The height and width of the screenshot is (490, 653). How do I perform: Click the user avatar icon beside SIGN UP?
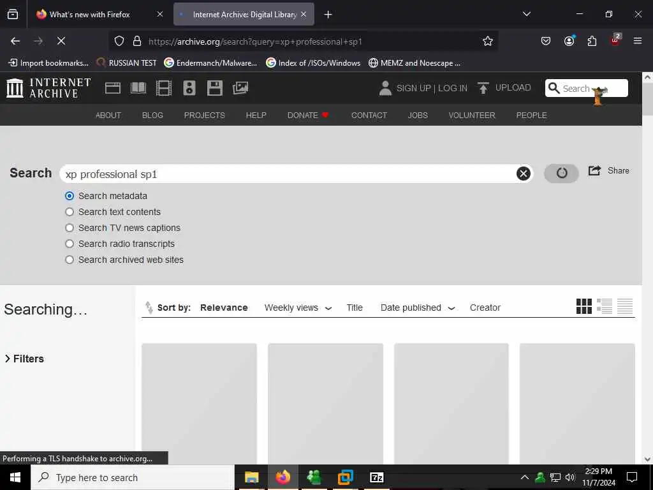click(x=385, y=88)
